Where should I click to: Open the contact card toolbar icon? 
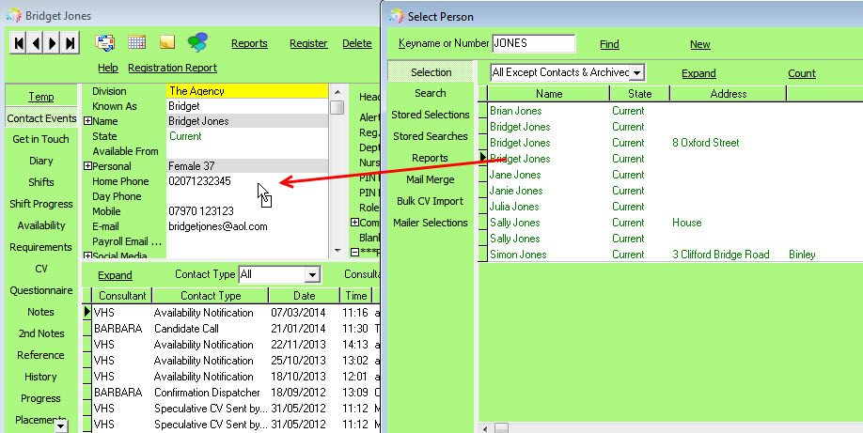click(x=104, y=42)
